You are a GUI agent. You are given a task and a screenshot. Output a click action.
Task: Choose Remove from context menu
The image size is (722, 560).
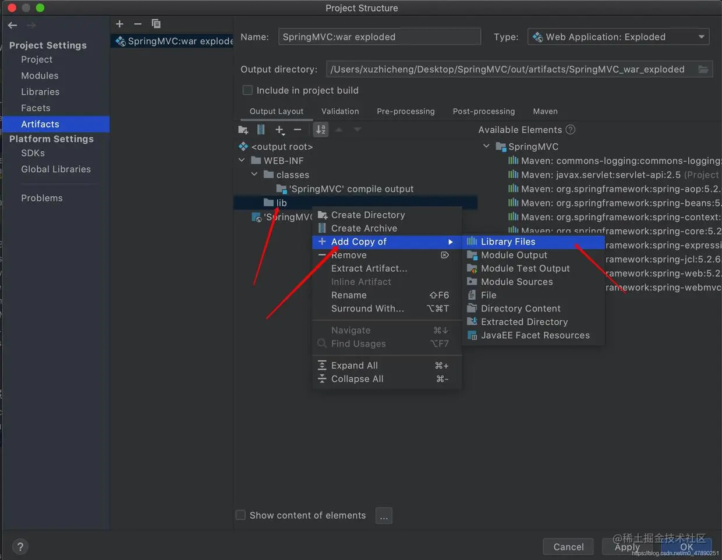coord(387,255)
